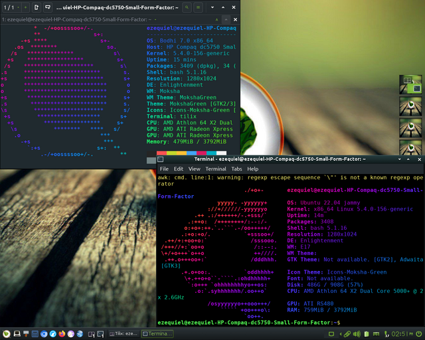Click the memory monitor tray icon
The width and height of the screenshot is (425, 340).
pos(376,334)
